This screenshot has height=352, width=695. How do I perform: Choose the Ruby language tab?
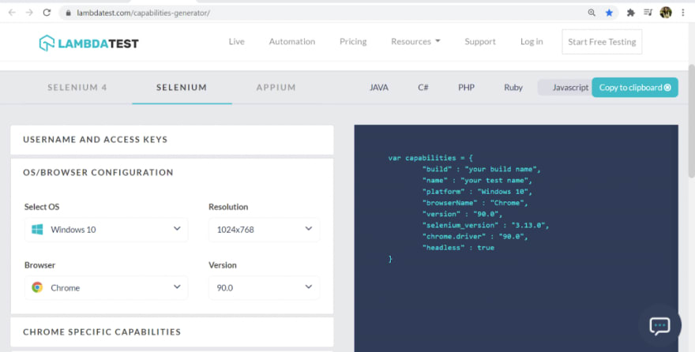[513, 88]
